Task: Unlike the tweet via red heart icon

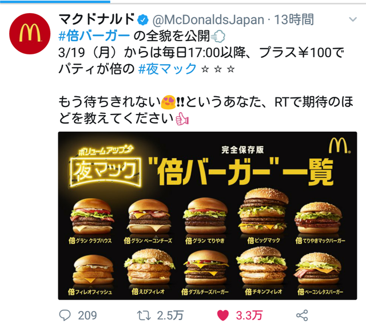Action: (x=222, y=315)
